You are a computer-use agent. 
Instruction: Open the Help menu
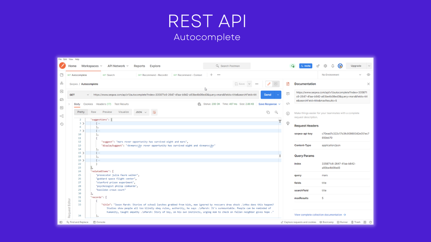click(77, 59)
